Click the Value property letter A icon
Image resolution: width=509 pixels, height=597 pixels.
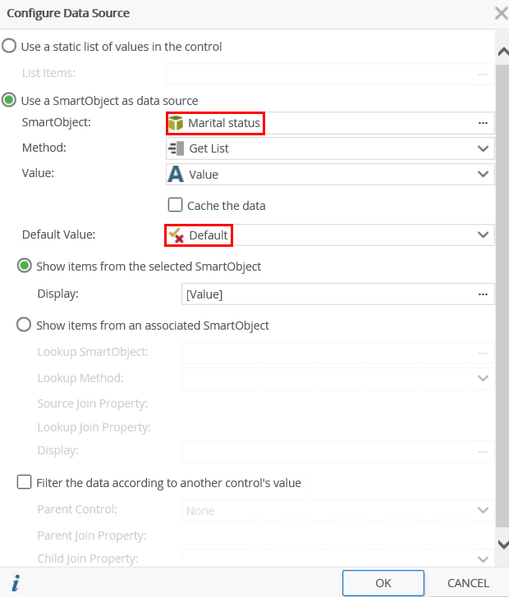coord(176,174)
